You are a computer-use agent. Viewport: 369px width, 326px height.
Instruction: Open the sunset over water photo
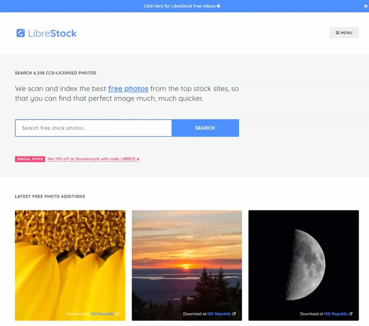pyautogui.click(x=187, y=265)
